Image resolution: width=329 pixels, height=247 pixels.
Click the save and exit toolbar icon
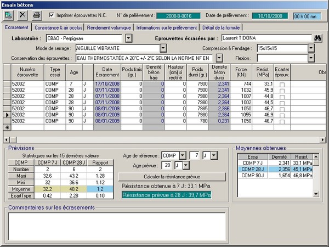tap(9, 15)
